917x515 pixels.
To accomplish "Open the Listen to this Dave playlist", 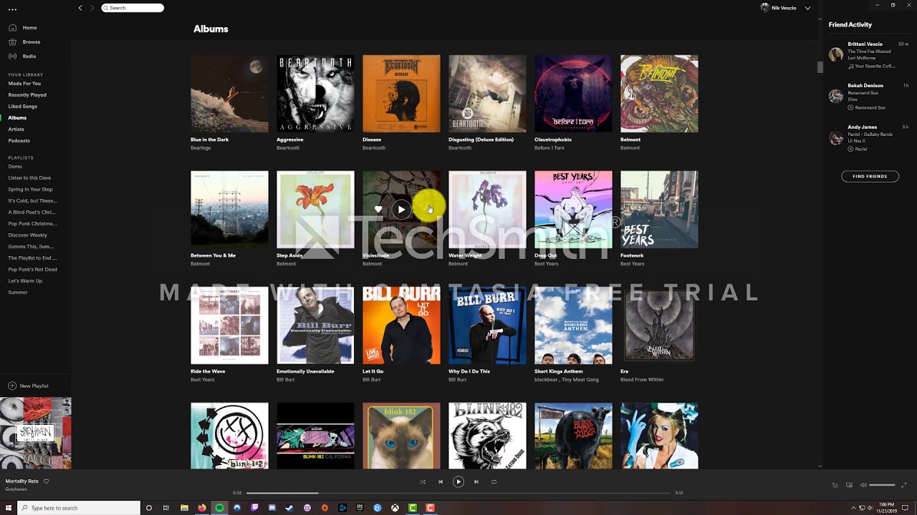I will coord(29,178).
